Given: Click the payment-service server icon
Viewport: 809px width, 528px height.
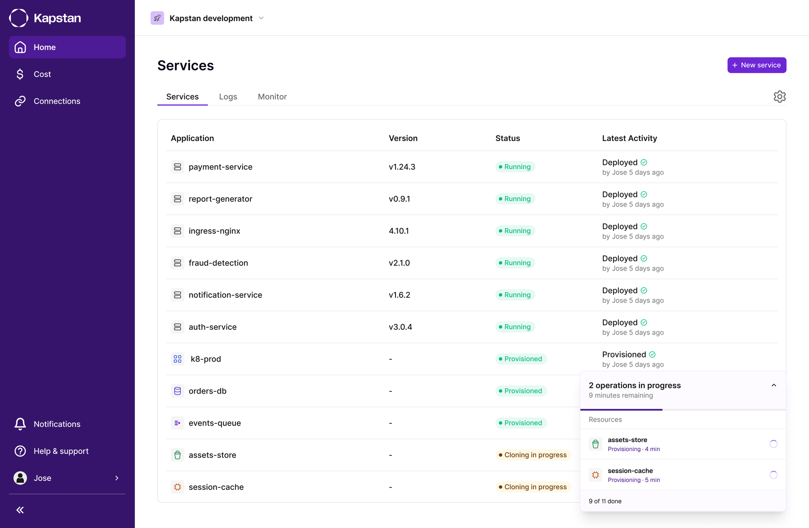Looking at the screenshot, I should click(x=178, y=167).
